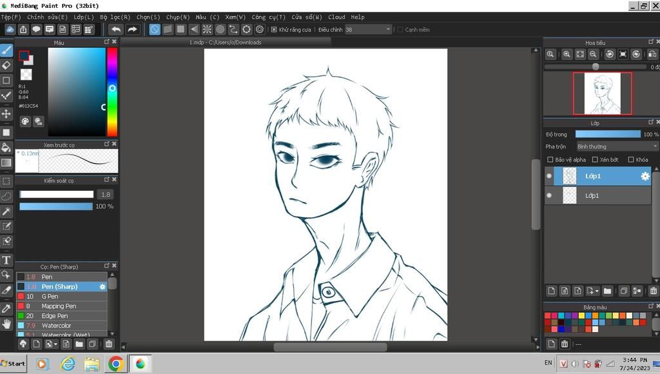Pick the Text tool
660x374 pixels.
(6, 260)
